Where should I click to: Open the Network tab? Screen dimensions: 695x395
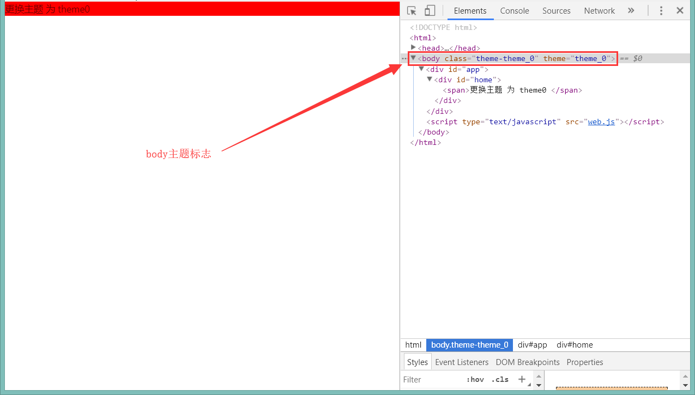(599, 10)
